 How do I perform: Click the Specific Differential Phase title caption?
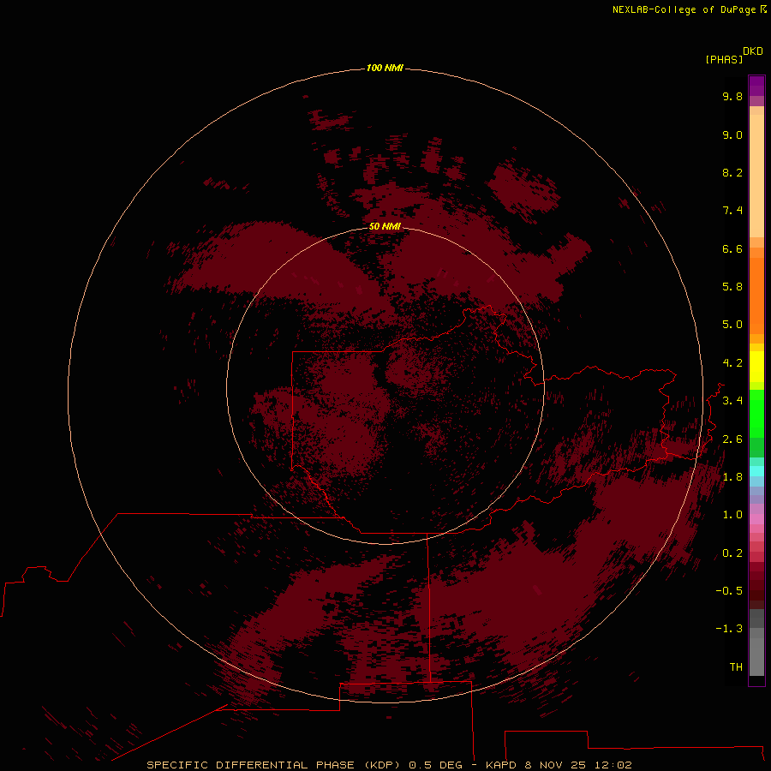[x=389, y=765]
